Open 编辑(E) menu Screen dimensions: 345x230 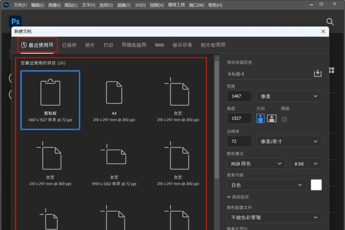click(x=38, y=5)
